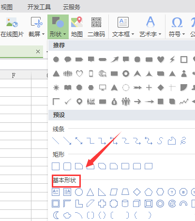This screenshot has height=221, width=195.
Task: Choose the oval speech bubble shape
Action: pyautogui.click(x=68, y=59)
